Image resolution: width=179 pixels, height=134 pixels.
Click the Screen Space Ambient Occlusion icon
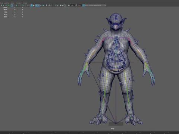coord(47,5)
